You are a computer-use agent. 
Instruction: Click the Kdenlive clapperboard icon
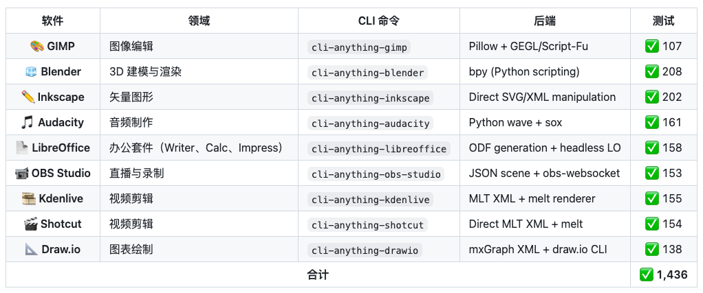tap(28, 199)
